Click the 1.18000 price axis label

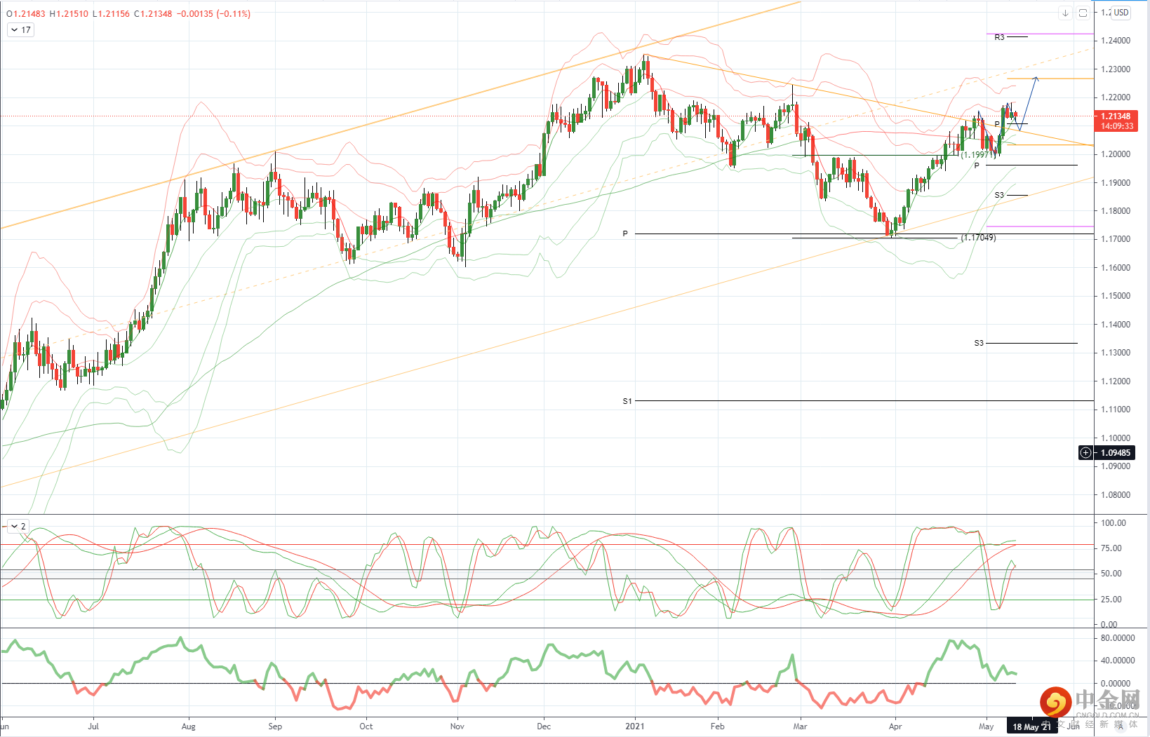1116,211
